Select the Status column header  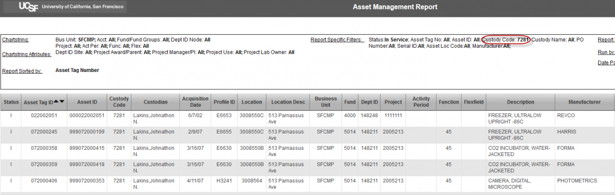click(11, 102)
